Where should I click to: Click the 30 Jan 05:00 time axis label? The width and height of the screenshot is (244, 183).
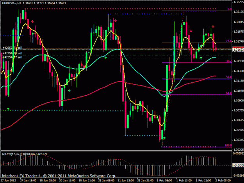pos(48,181)
